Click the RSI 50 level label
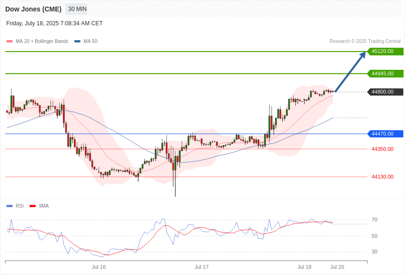 (375, 236)
